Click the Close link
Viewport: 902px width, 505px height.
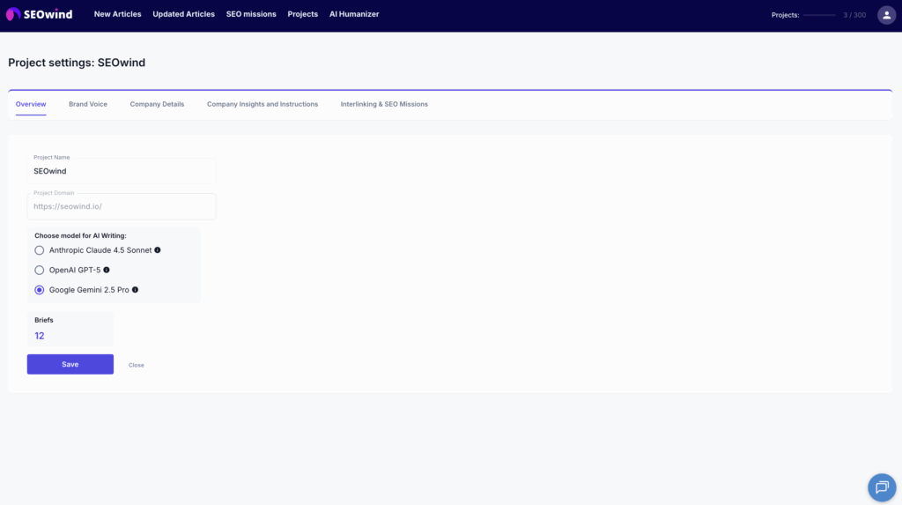tap(137, 365)
